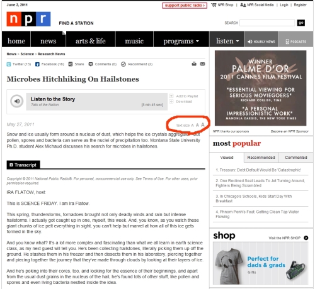The height and width of the screenshot is (289, 315).
Task: Click the Perfect for dads & grads shop banner
Action: 260,263
